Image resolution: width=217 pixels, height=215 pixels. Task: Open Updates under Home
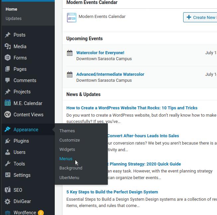point(14,18)
